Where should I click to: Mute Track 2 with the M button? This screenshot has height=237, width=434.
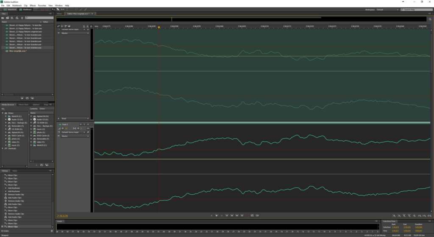[x=81, y=124]
